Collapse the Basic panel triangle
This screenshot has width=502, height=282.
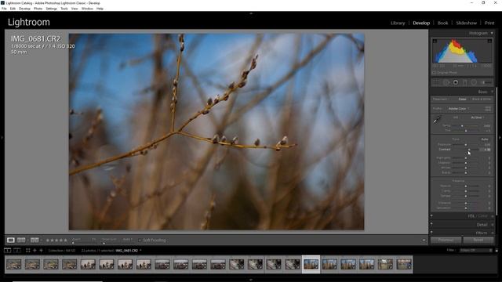tap(492, 92)
